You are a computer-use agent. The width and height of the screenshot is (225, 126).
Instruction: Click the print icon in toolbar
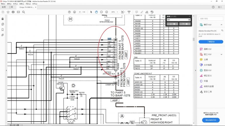point(13,12)
